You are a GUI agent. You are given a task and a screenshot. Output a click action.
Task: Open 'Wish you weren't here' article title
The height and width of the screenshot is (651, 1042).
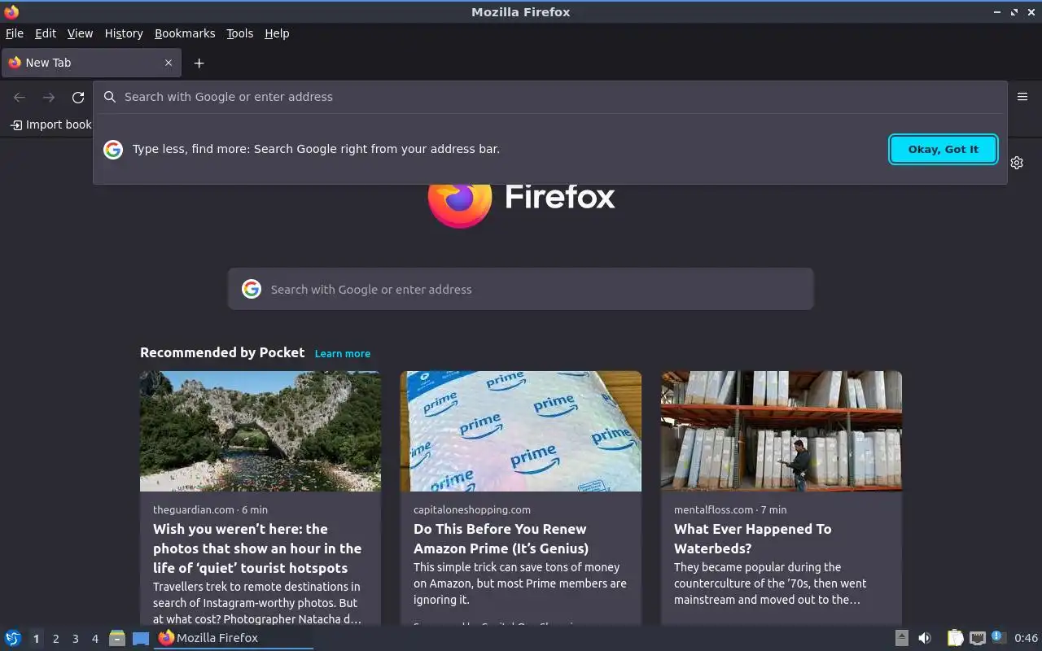tap(257, 548)
